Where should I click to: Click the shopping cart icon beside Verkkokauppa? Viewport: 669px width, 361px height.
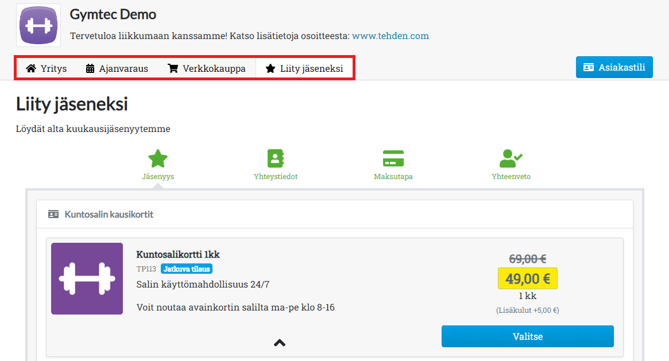(173, 69)
